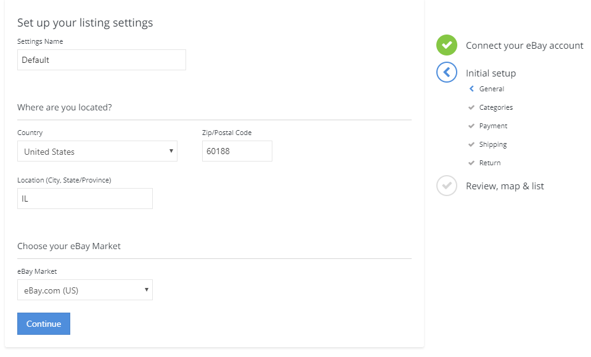This screenshot has width=591, height=357.
Task: Open the Categories setup step
Action: [496, 107]
